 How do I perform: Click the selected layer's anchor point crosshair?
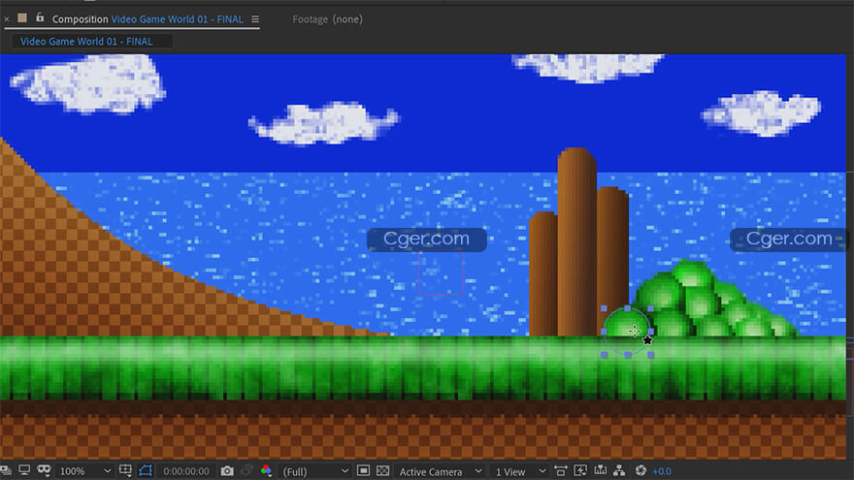635,331
